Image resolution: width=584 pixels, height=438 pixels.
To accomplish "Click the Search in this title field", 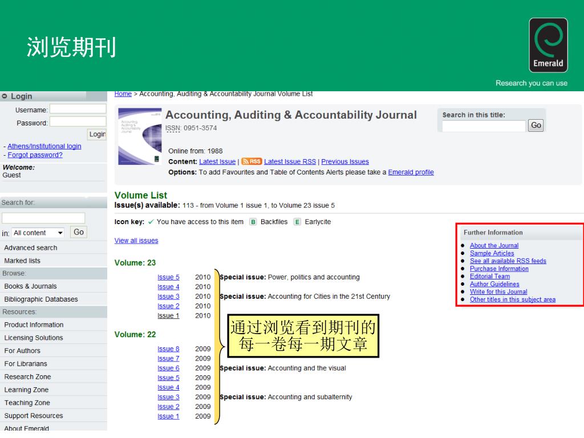I will pyautogui.click(x=484, y=126).
